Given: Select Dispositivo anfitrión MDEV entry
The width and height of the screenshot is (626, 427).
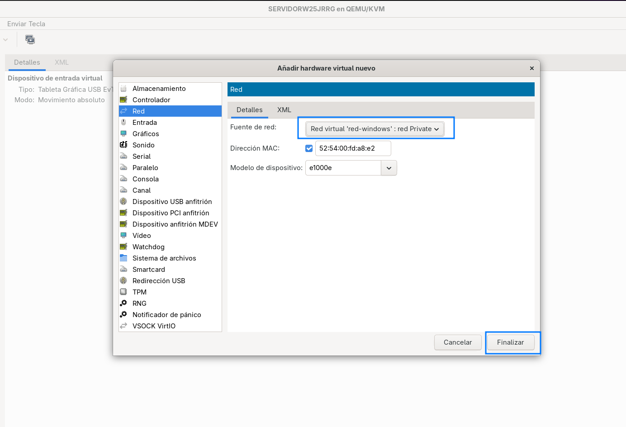Looking at the screenshot, I should coord(170,224).
